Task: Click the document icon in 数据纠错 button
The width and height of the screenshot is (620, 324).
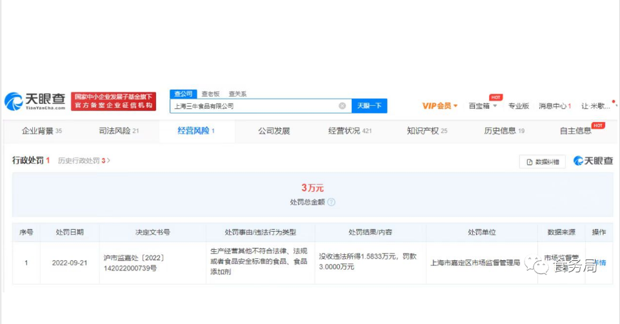Action: coord(530,162)
